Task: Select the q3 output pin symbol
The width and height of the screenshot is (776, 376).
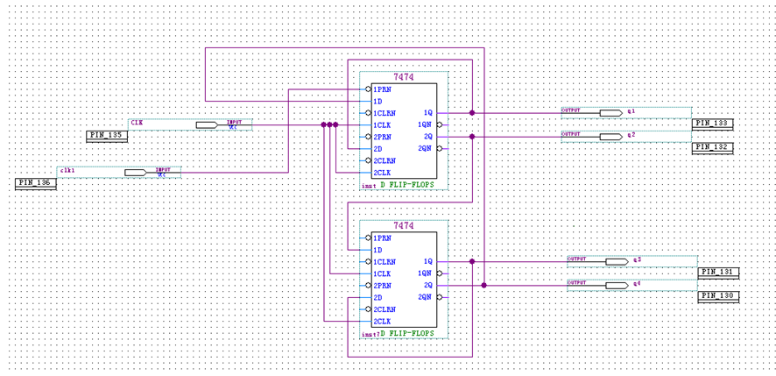Action: point(617,261)
